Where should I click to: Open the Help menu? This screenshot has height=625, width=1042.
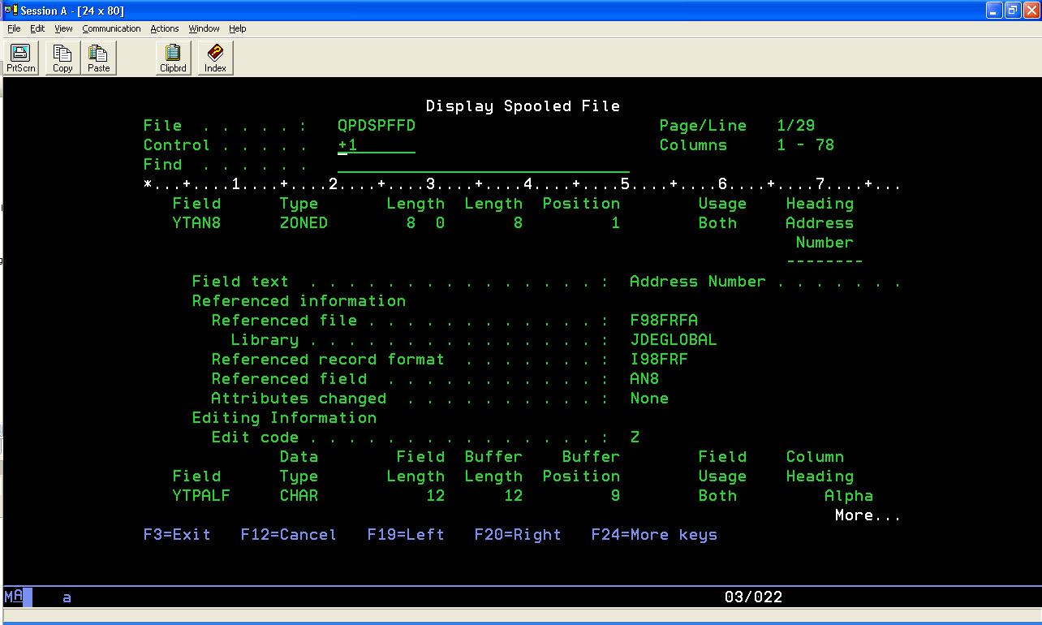(x=237, y=28)
